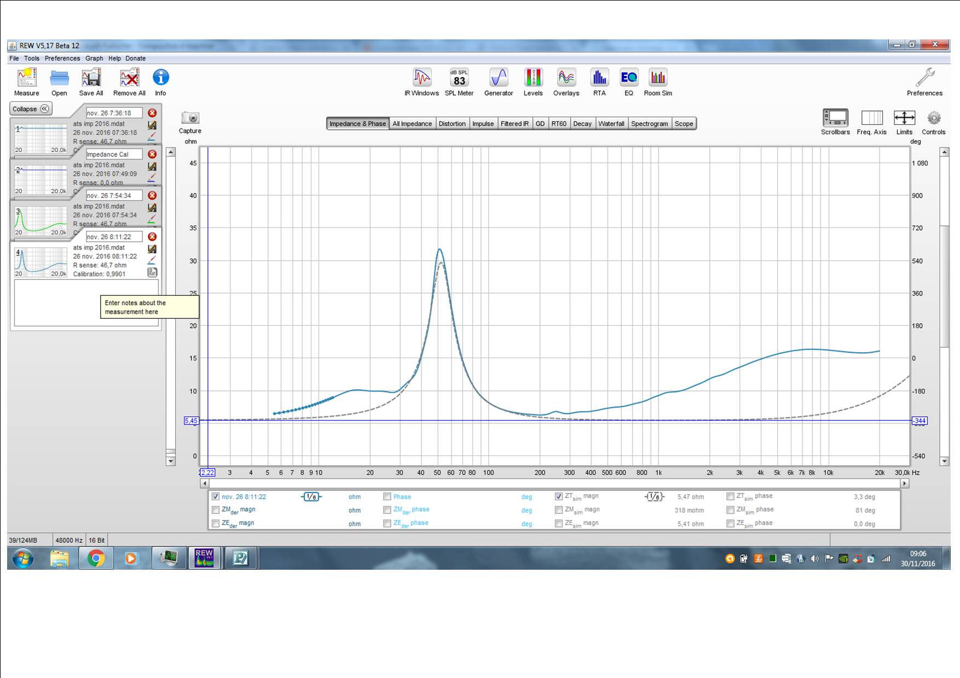The width and height of the screenshot is (960, 678).
Task: Open Windows Start menu
Action: click(23, 558)
